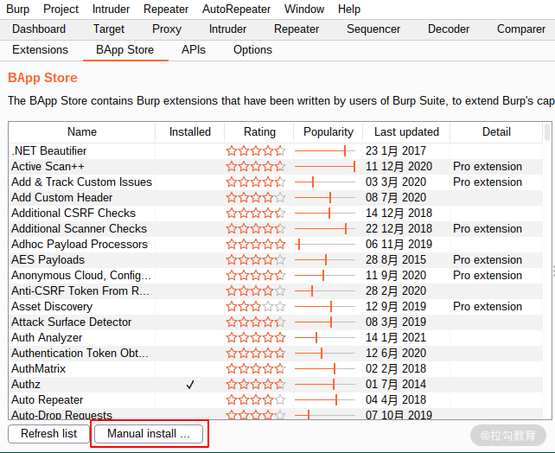Open the Intruder menu in menu bar

point(111,9)
